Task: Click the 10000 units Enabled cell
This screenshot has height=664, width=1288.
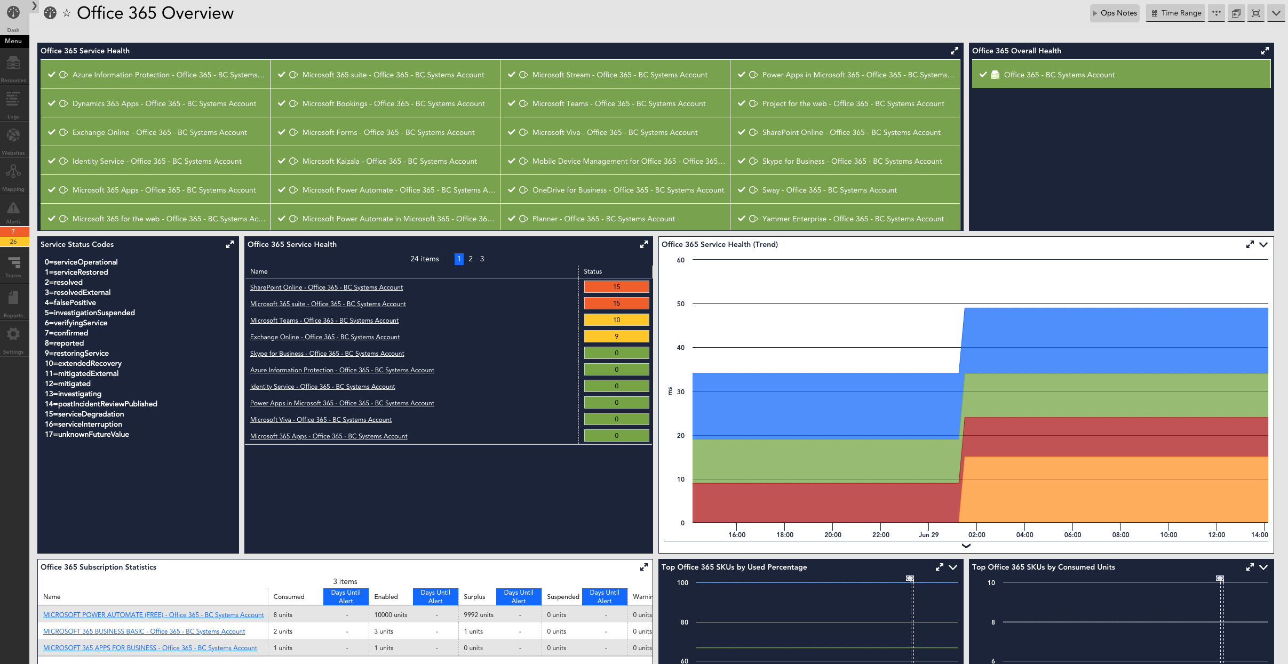Action: [391, 615]
